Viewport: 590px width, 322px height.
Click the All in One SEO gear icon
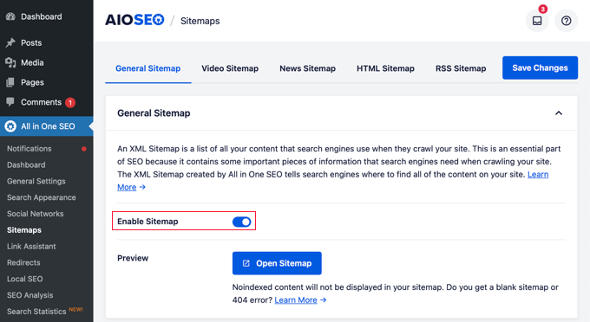click(x=10, y=126)
